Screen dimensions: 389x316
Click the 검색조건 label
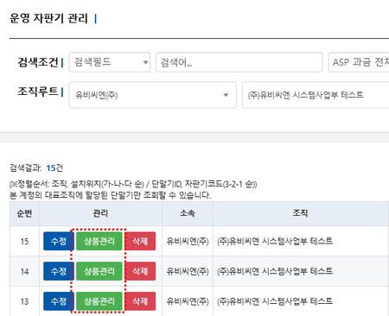coord(38,62)
